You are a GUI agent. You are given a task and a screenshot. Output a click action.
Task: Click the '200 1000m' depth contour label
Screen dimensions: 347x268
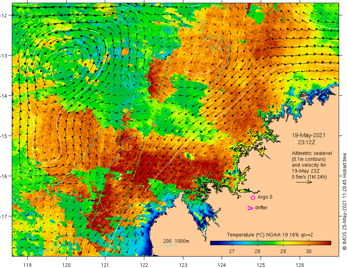(176, 241)
